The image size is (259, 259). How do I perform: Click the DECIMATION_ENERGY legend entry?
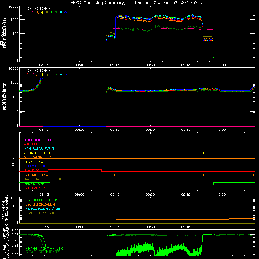click(x=41, y=200)
